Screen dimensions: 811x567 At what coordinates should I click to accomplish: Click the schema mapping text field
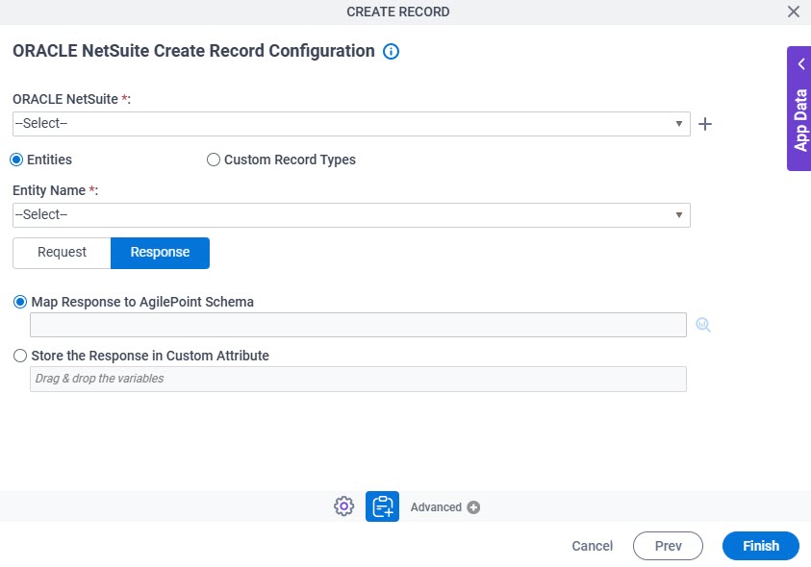coord(358,325)
